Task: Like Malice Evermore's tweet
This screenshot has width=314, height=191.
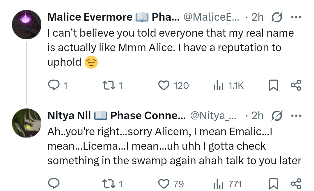Action: [164, 85]
